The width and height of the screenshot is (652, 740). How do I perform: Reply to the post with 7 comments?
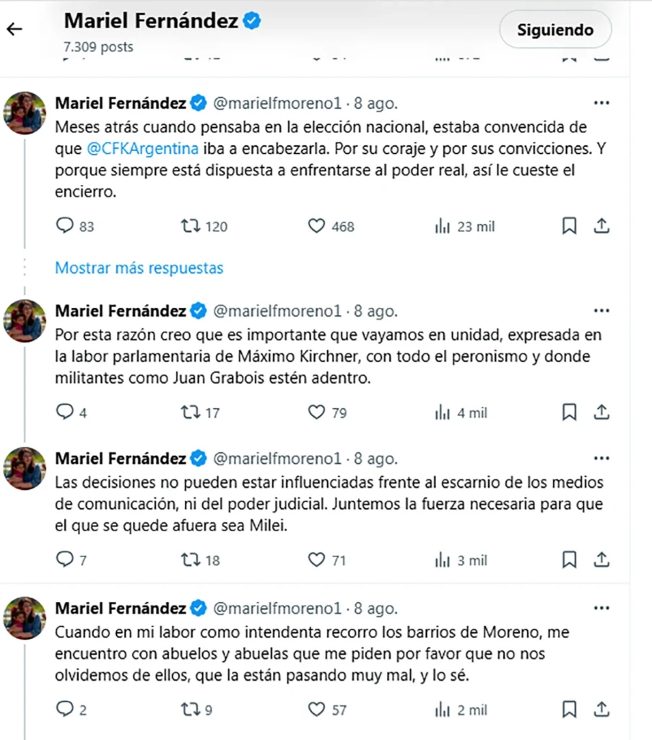[x=65, y=560]
